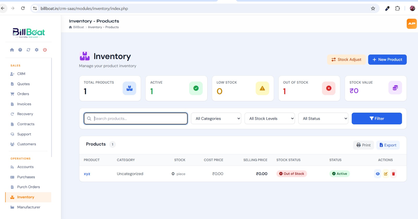This screenshot has width=418, height=219.
Task: Click the blue Filter button
Action: 377,118
